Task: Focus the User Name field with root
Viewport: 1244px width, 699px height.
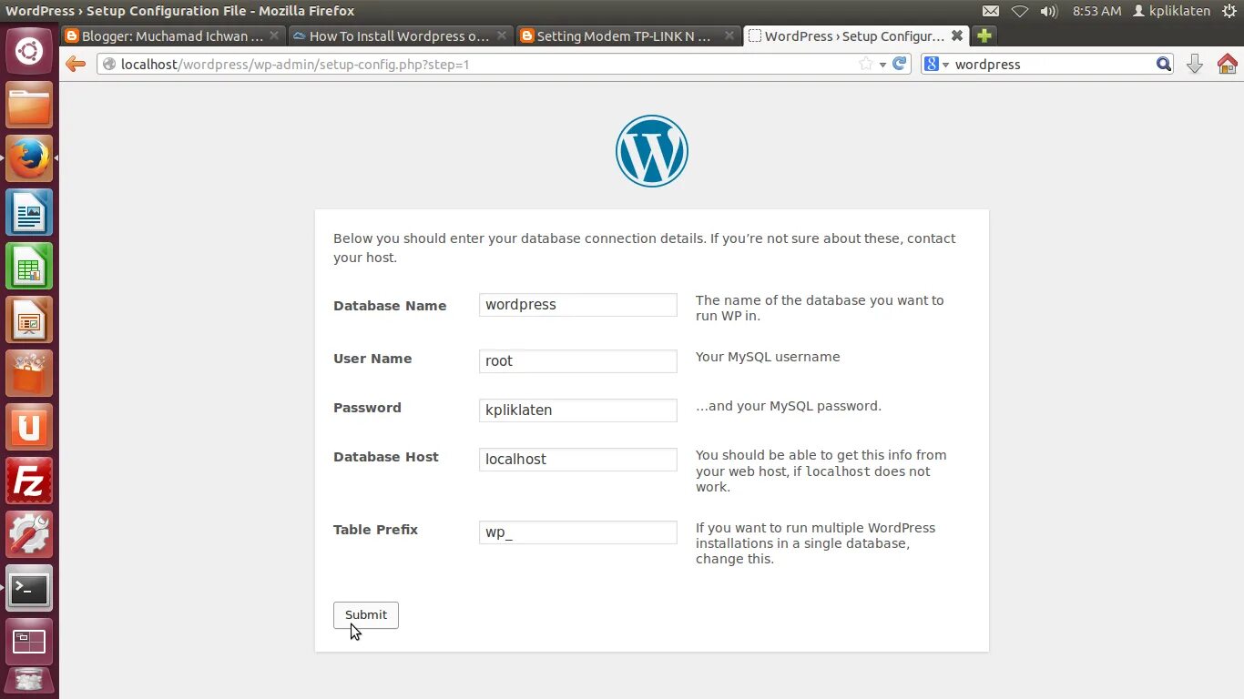Action: click(578, 361)
